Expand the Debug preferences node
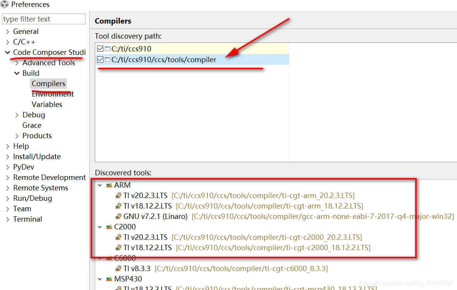 click(17, 115)
